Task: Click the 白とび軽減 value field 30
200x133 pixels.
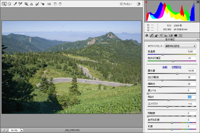Action: [191, 77]
